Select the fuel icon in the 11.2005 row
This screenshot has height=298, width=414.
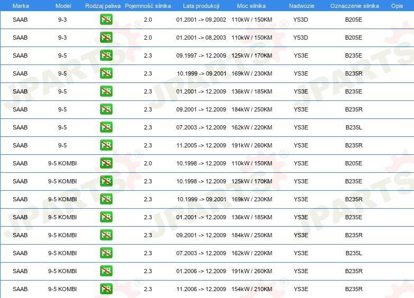(106, 145)
